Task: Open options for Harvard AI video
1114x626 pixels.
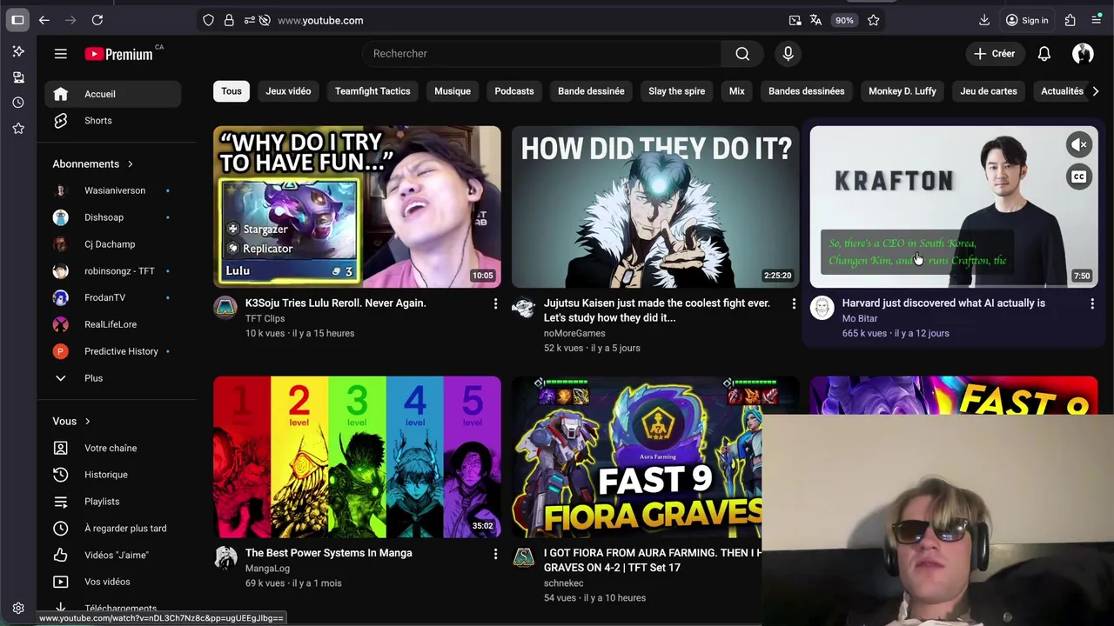Action: [1092, 303]
